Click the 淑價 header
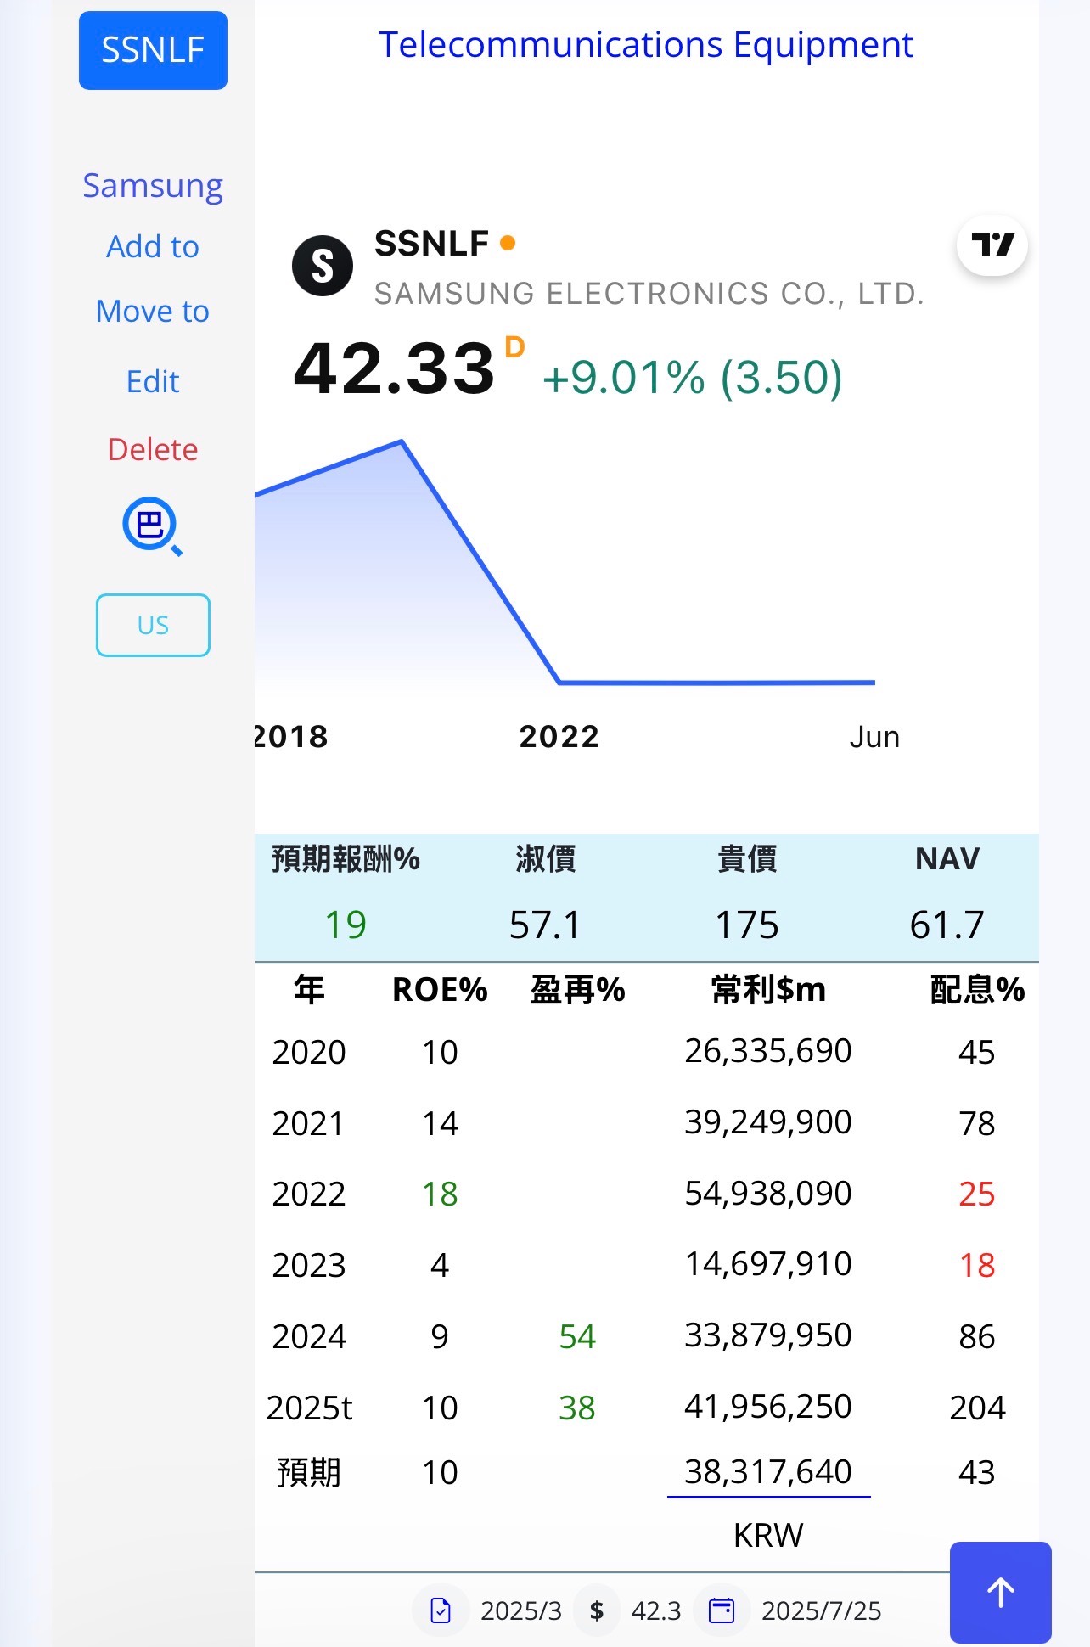This screenshot has height=1647, width=1090. [x=546, y=859]
